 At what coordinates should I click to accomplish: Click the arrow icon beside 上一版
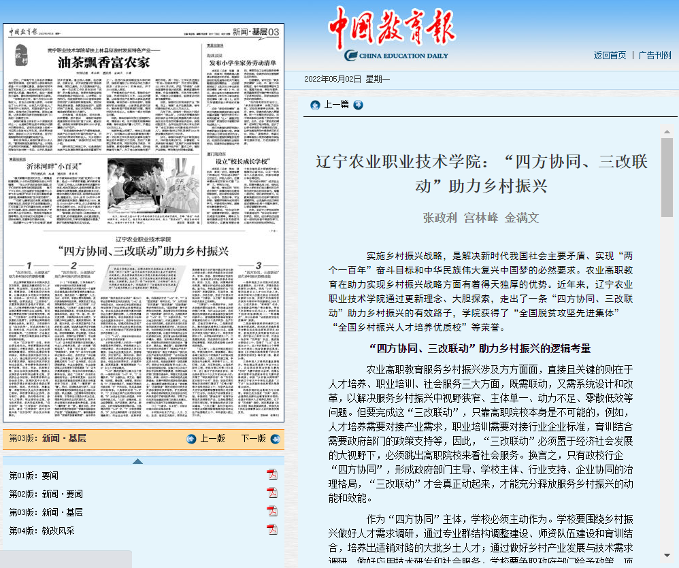[x=191, y=439]
